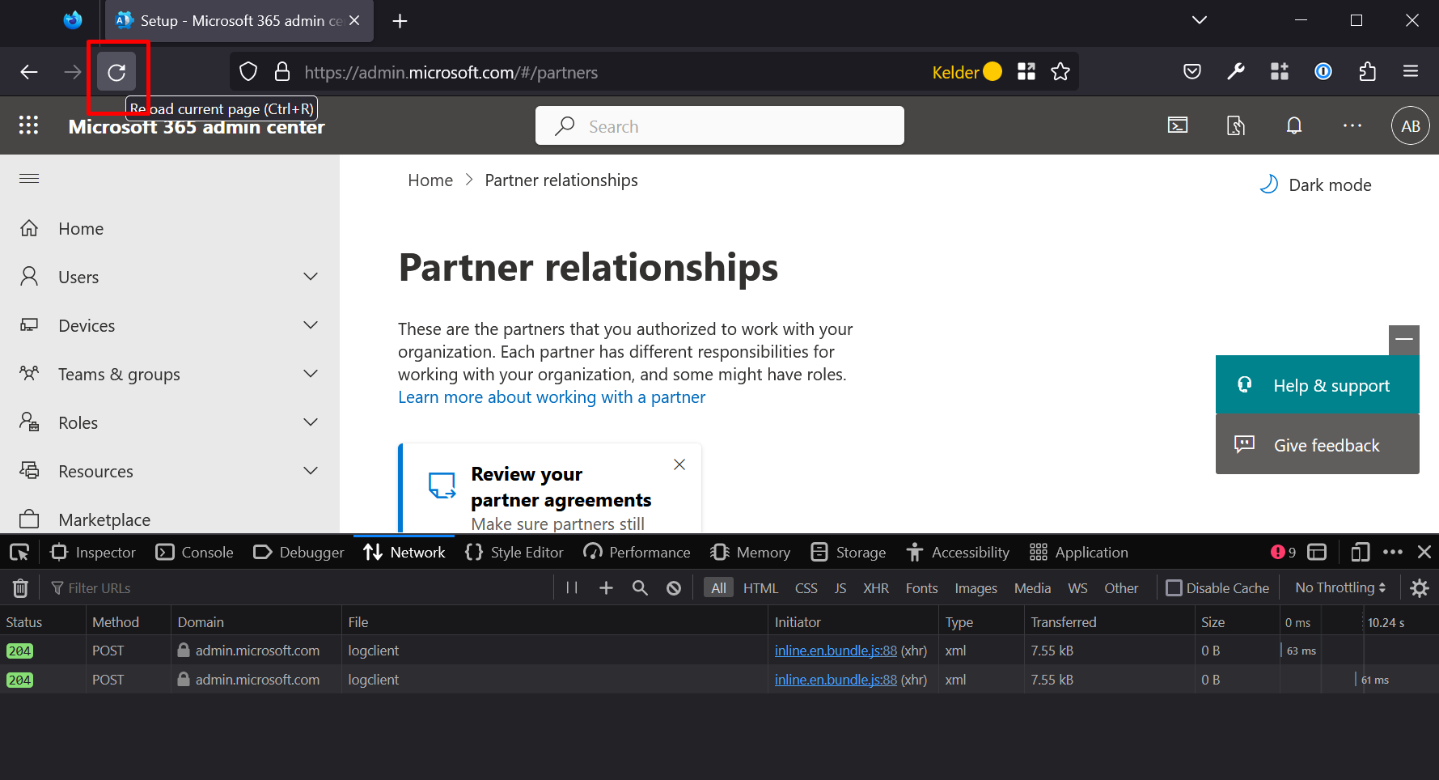Open the wrench developer tools icon
The height and width of the screenshot is (780, 1439).
point(1236,72)
